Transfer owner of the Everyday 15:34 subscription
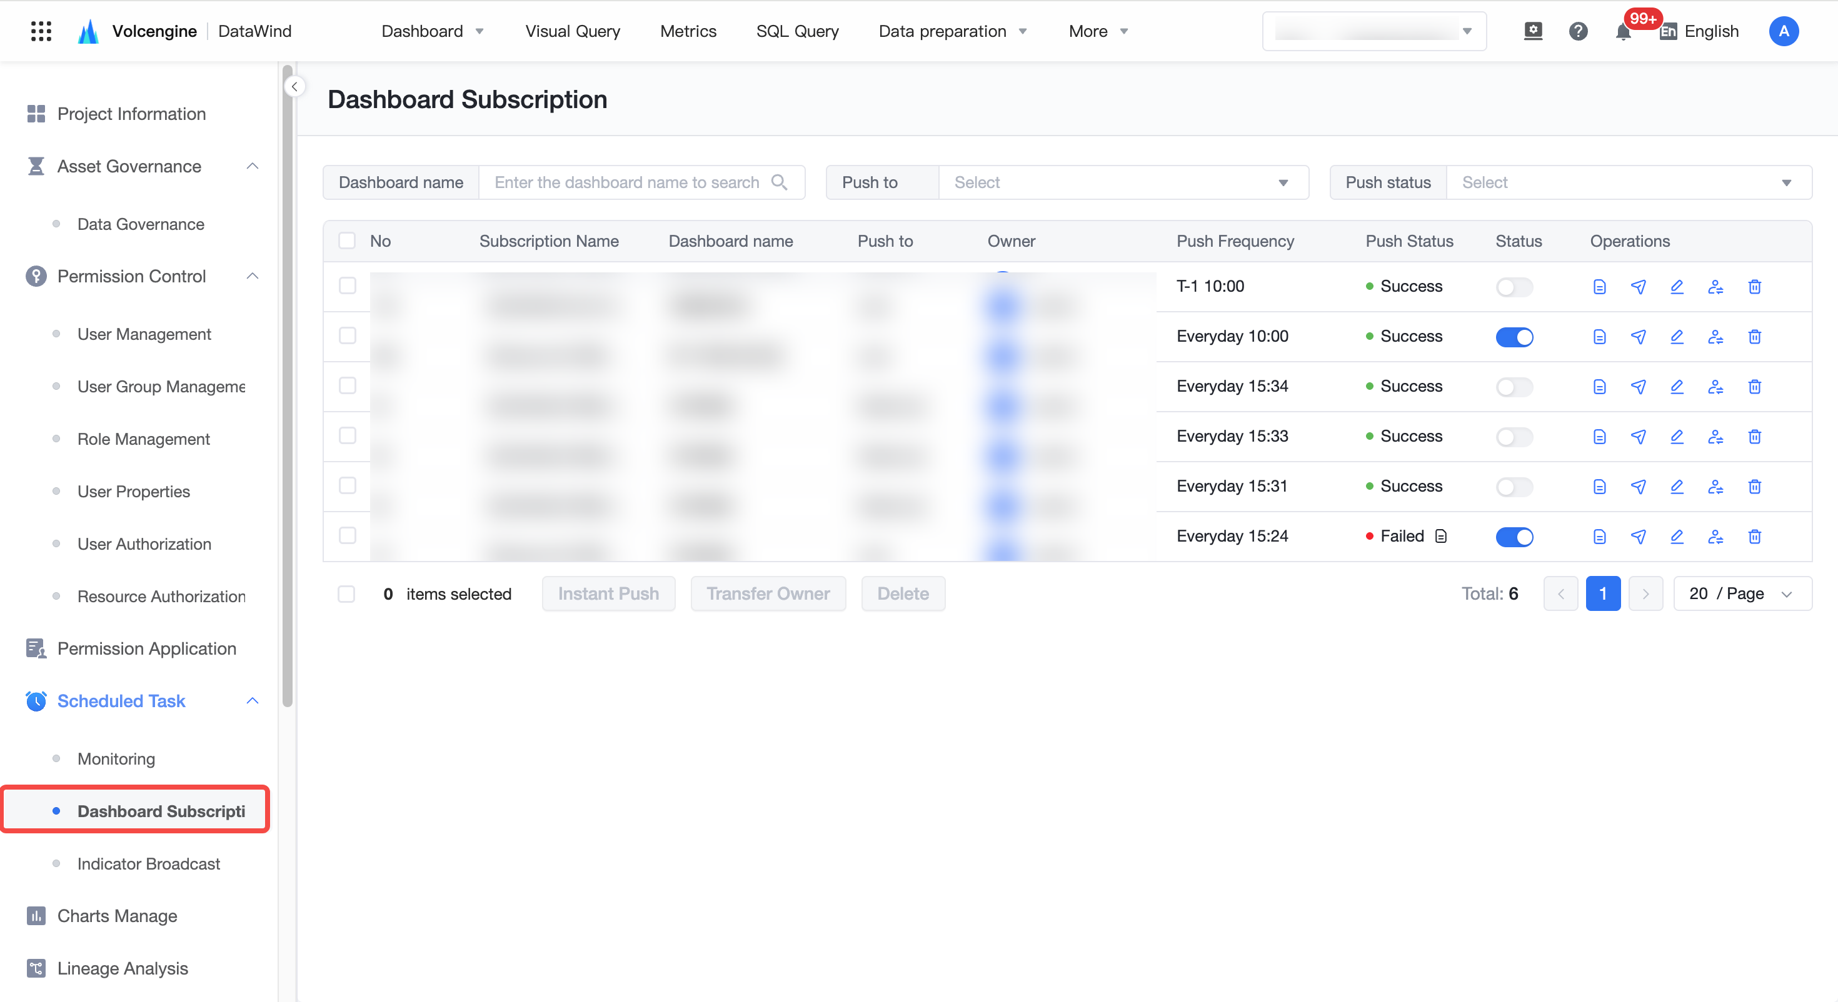This screenshot has height=1002, width=1838. coord(1715,387)
